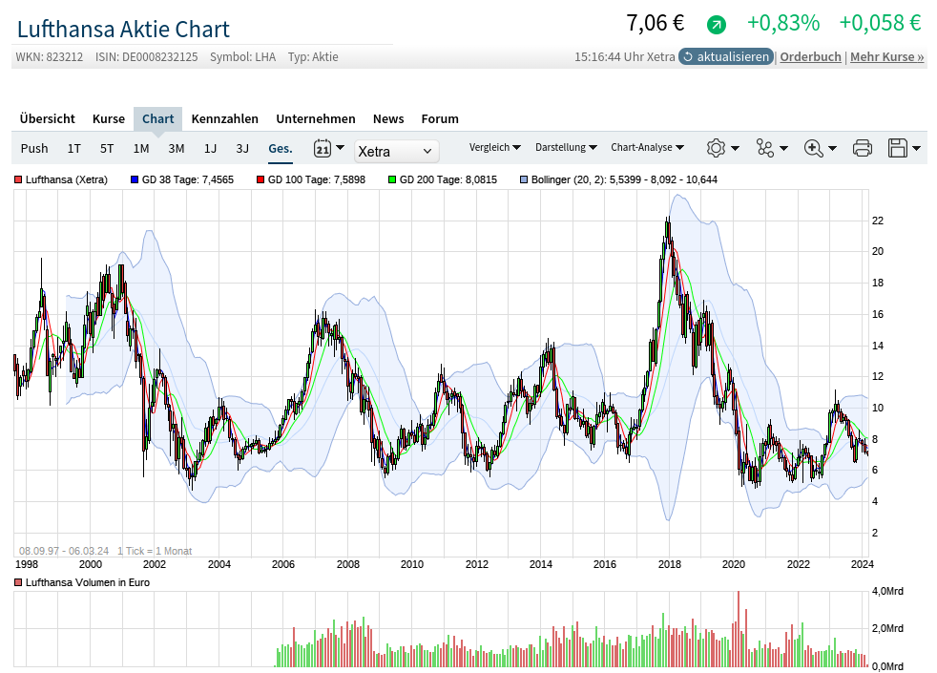The height and width of the screenshot is (673, 937).
Task: Click the 15:16:44 Uhr Xetra timestamp
Action: [624, 56]
